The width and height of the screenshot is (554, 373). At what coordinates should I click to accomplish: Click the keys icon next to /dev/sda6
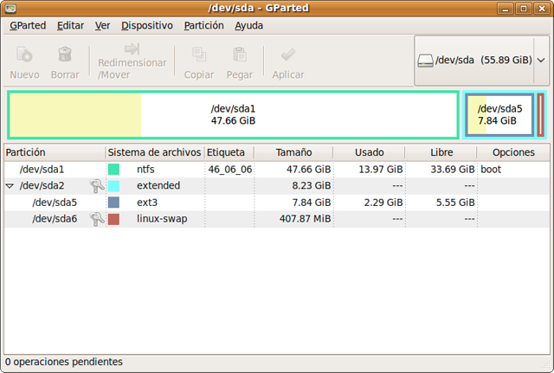pos(97,220)
